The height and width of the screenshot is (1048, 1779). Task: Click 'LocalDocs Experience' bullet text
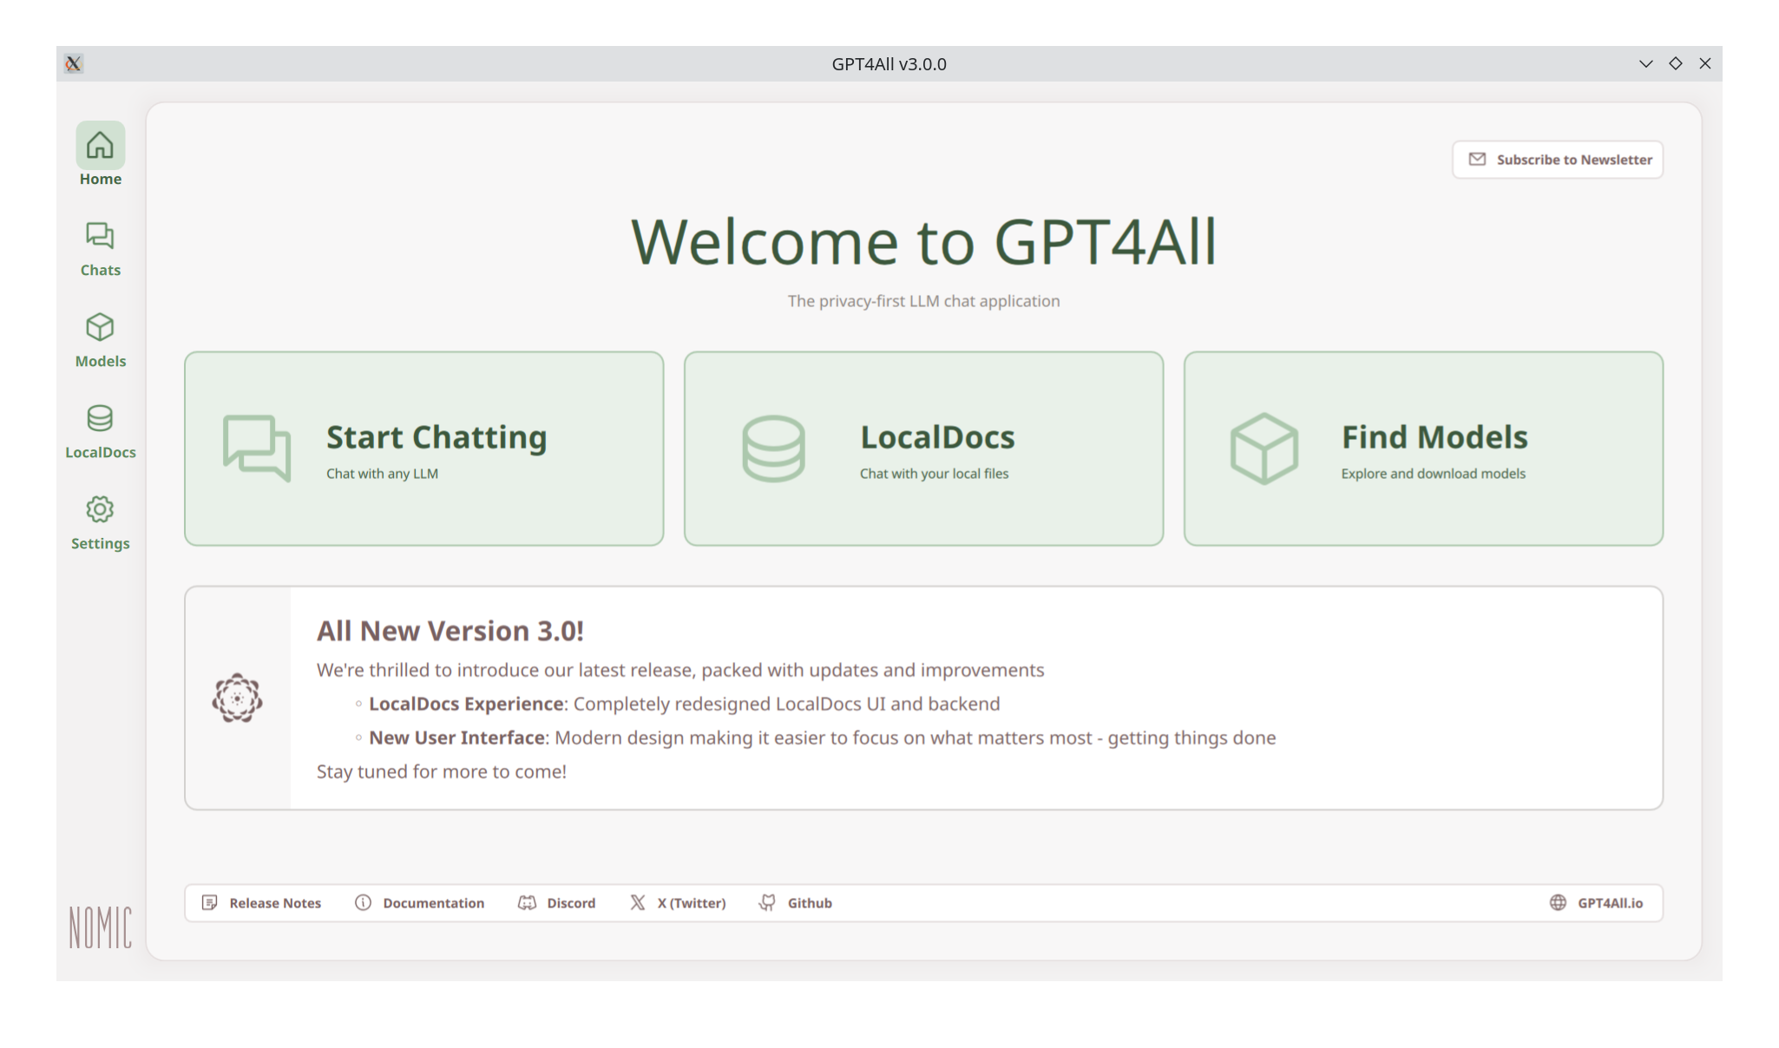tap(466, 704)
